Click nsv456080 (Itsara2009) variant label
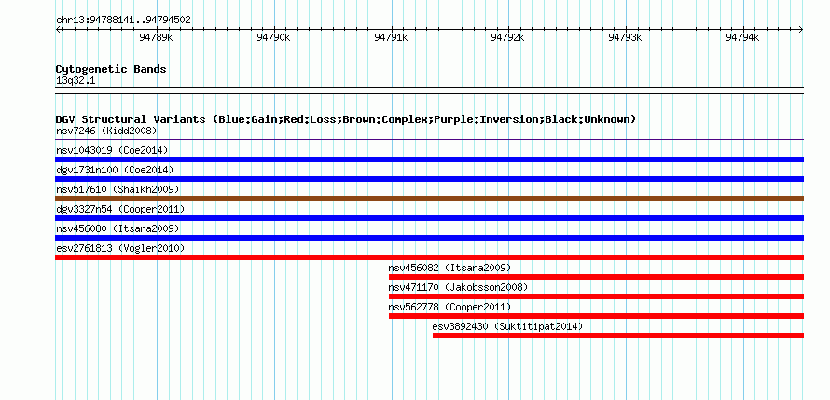830x400 pixels. (x=118, y=228)
